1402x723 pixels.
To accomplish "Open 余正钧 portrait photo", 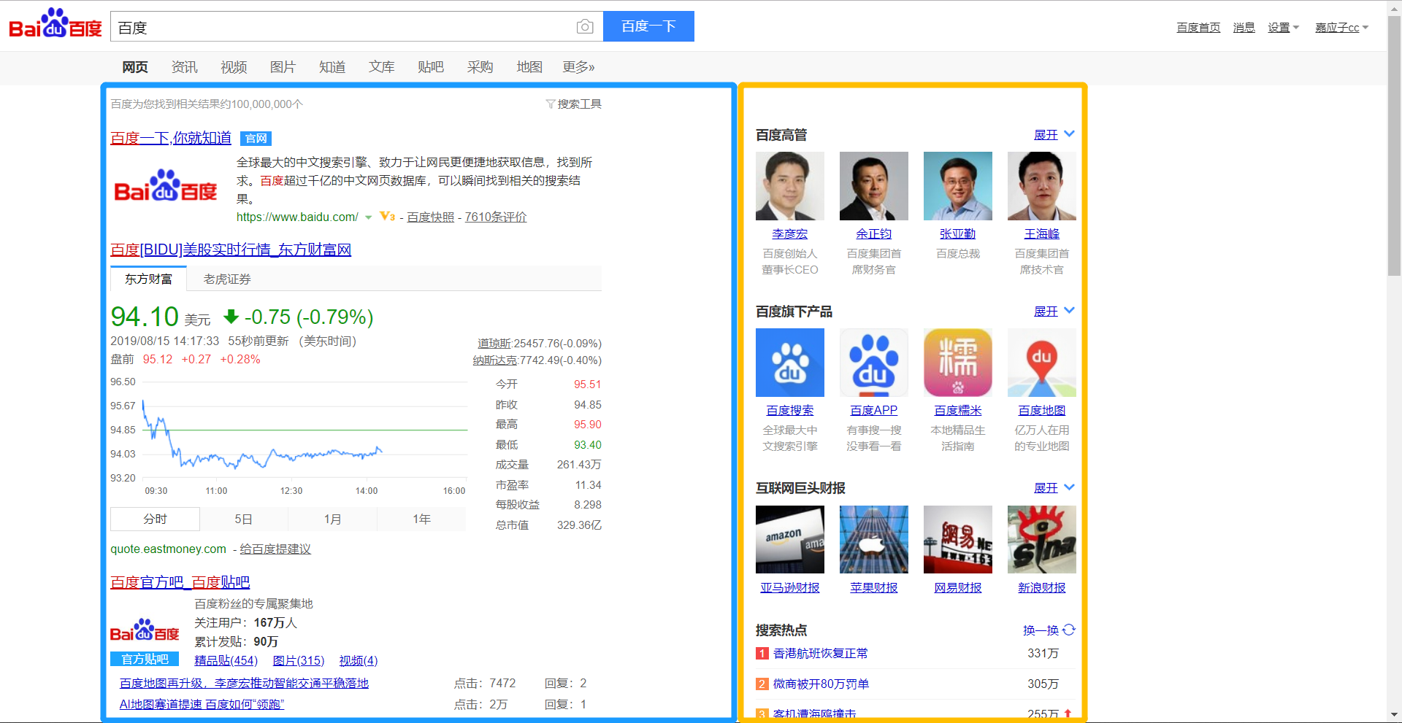I will click(x=873, y=186).
